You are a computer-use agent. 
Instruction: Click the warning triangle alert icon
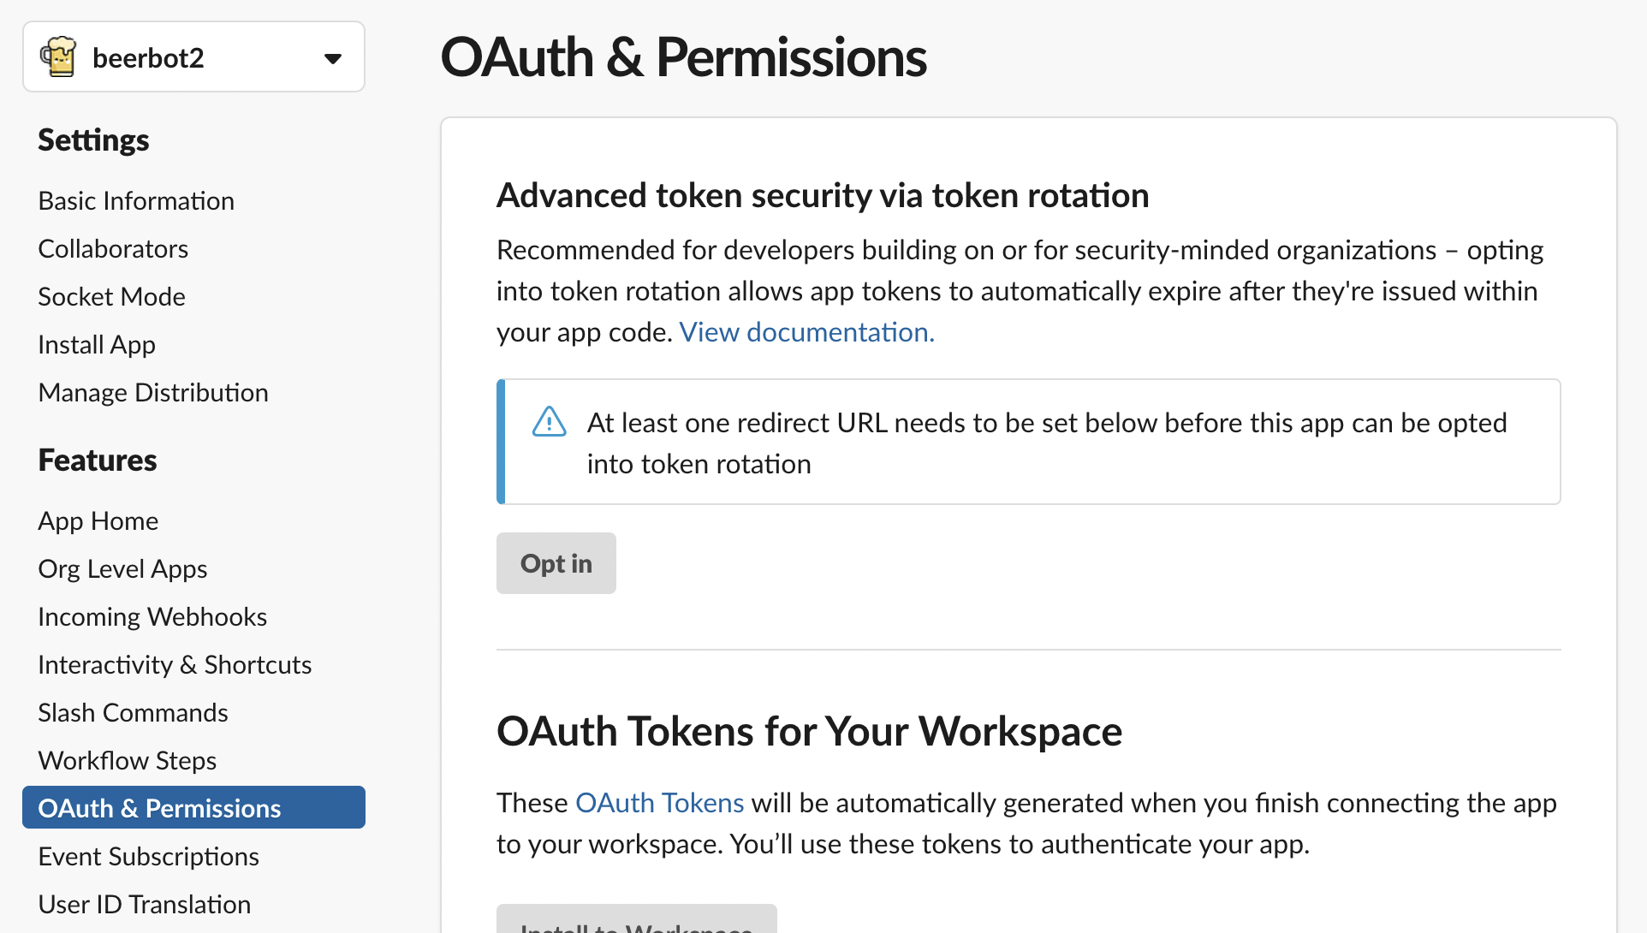coord(550,422)
